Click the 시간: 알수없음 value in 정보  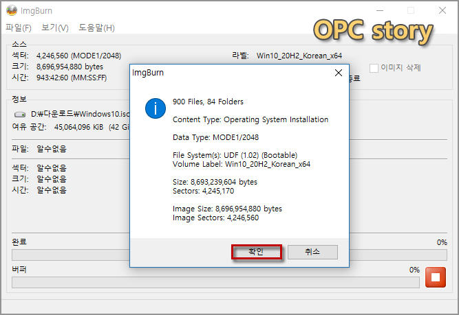[52, 190]
